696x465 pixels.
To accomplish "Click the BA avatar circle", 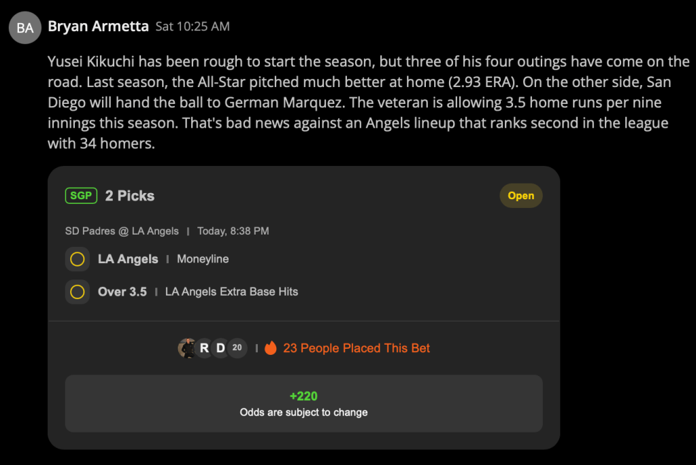I will coord(25,27).
